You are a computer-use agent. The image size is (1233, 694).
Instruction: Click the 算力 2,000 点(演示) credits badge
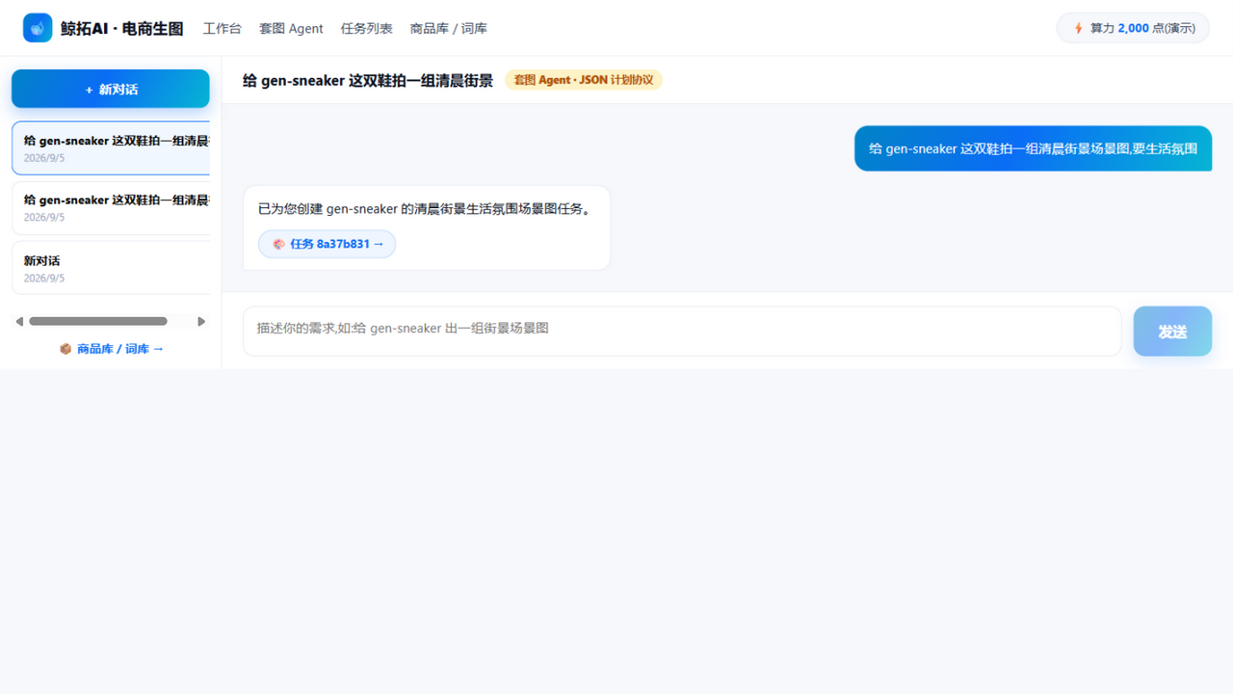tap(1133, 28)
